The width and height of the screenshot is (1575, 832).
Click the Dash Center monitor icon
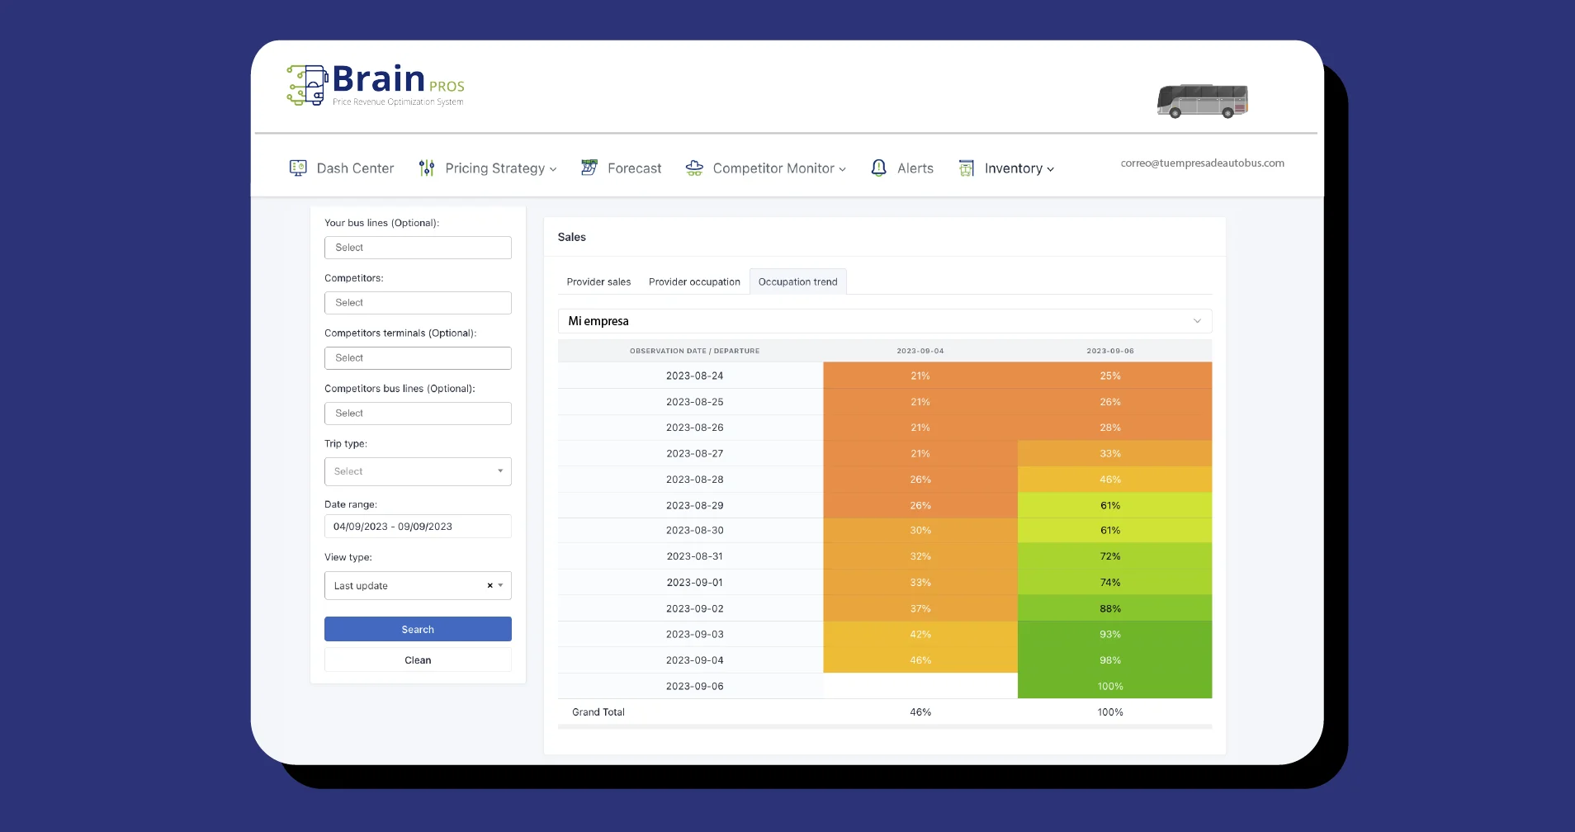point(298,168)
